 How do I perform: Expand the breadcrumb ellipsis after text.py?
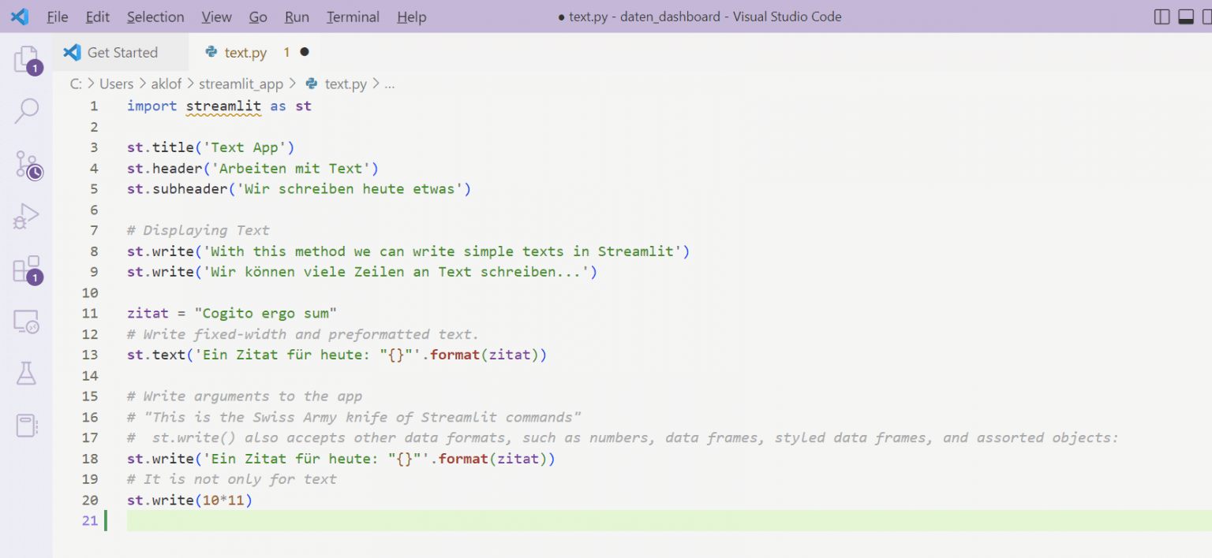389,84
